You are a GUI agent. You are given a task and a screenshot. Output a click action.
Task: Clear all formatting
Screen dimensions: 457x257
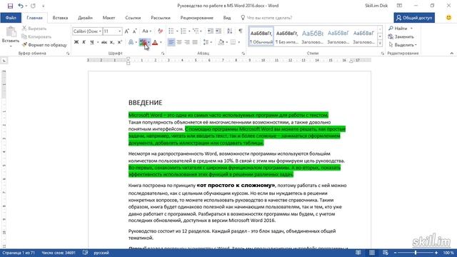click(x=160, y=31)
